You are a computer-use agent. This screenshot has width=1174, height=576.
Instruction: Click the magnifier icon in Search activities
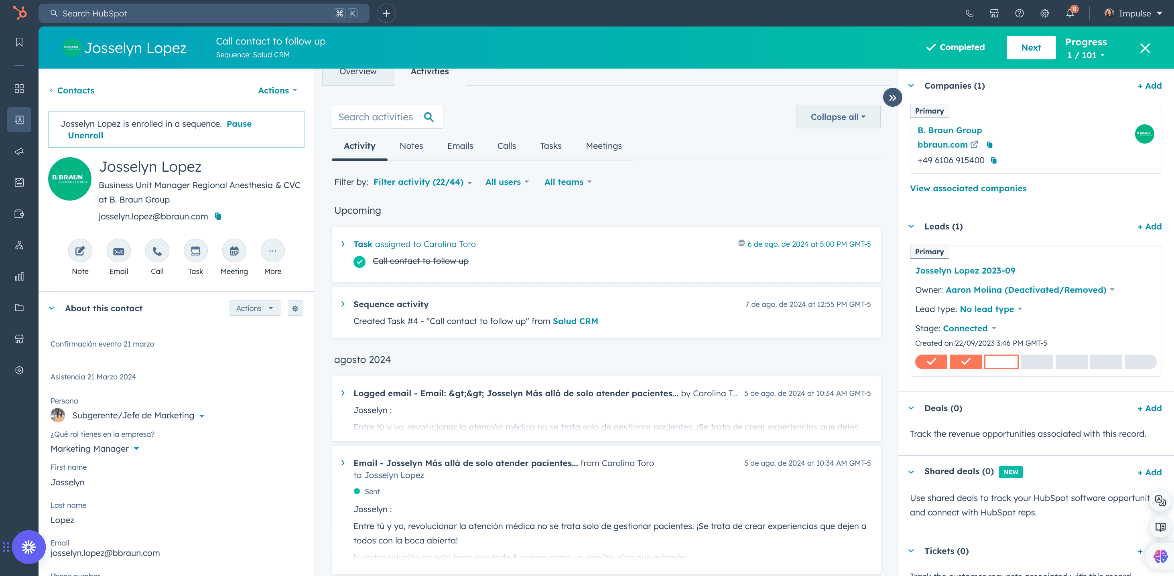[429, 117]
